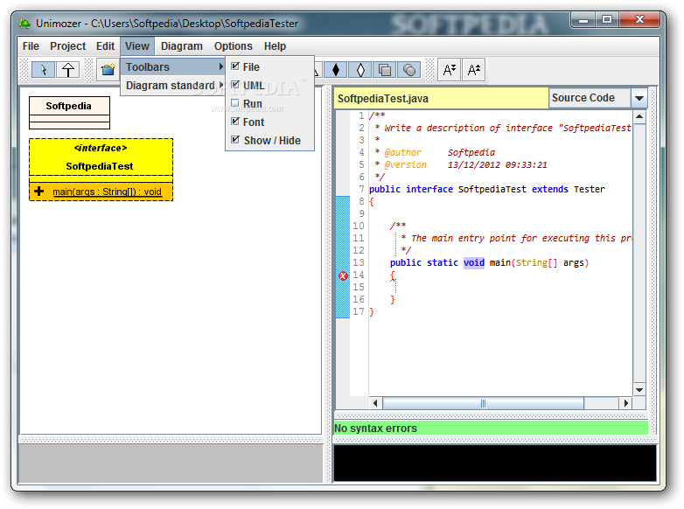
Task: Toggle the UML toolbar checkbox
Action: [x=235, y=85]
